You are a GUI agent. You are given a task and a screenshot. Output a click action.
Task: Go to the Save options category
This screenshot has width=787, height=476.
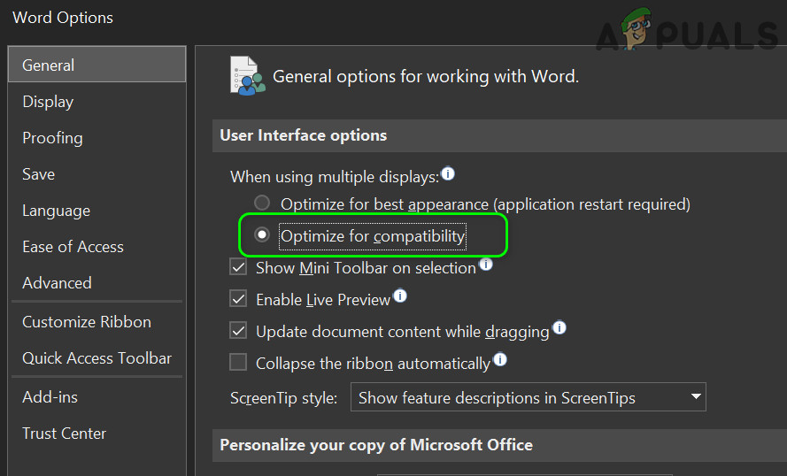coord(38,174)
